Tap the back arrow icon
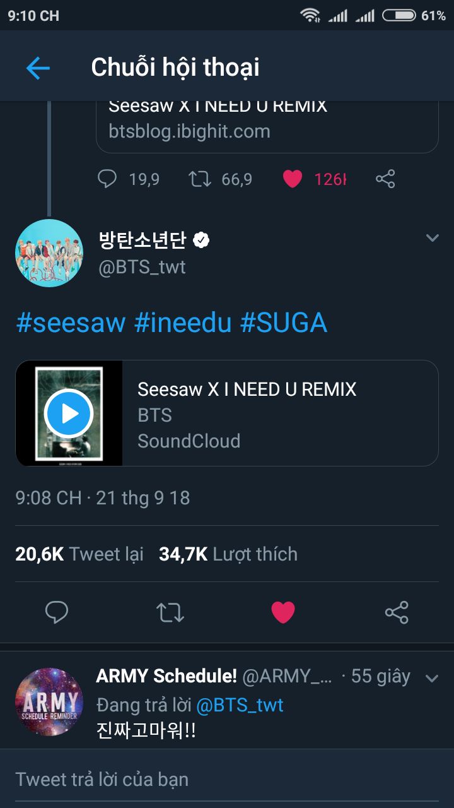The image size is (454, 808). point(38,68)
